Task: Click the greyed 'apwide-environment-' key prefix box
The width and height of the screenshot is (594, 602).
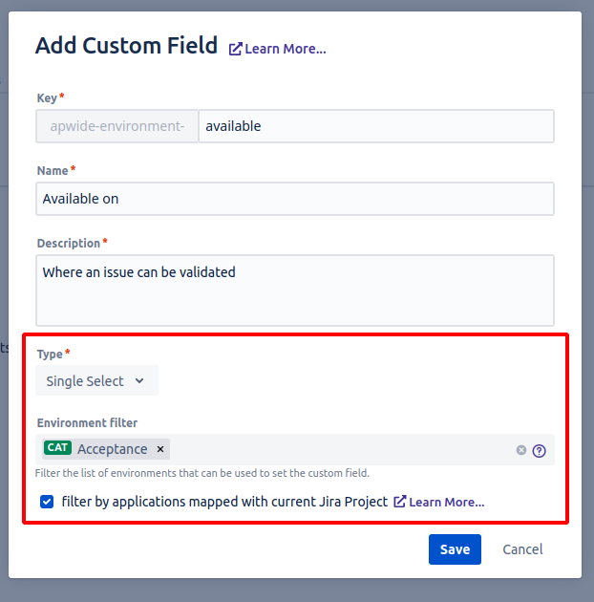Action: click(x=117, y=126)
